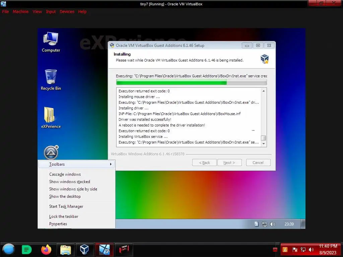Screen dimensions: 343x257
Task: Click the green installation progress bar
Action: pos(191,82)
